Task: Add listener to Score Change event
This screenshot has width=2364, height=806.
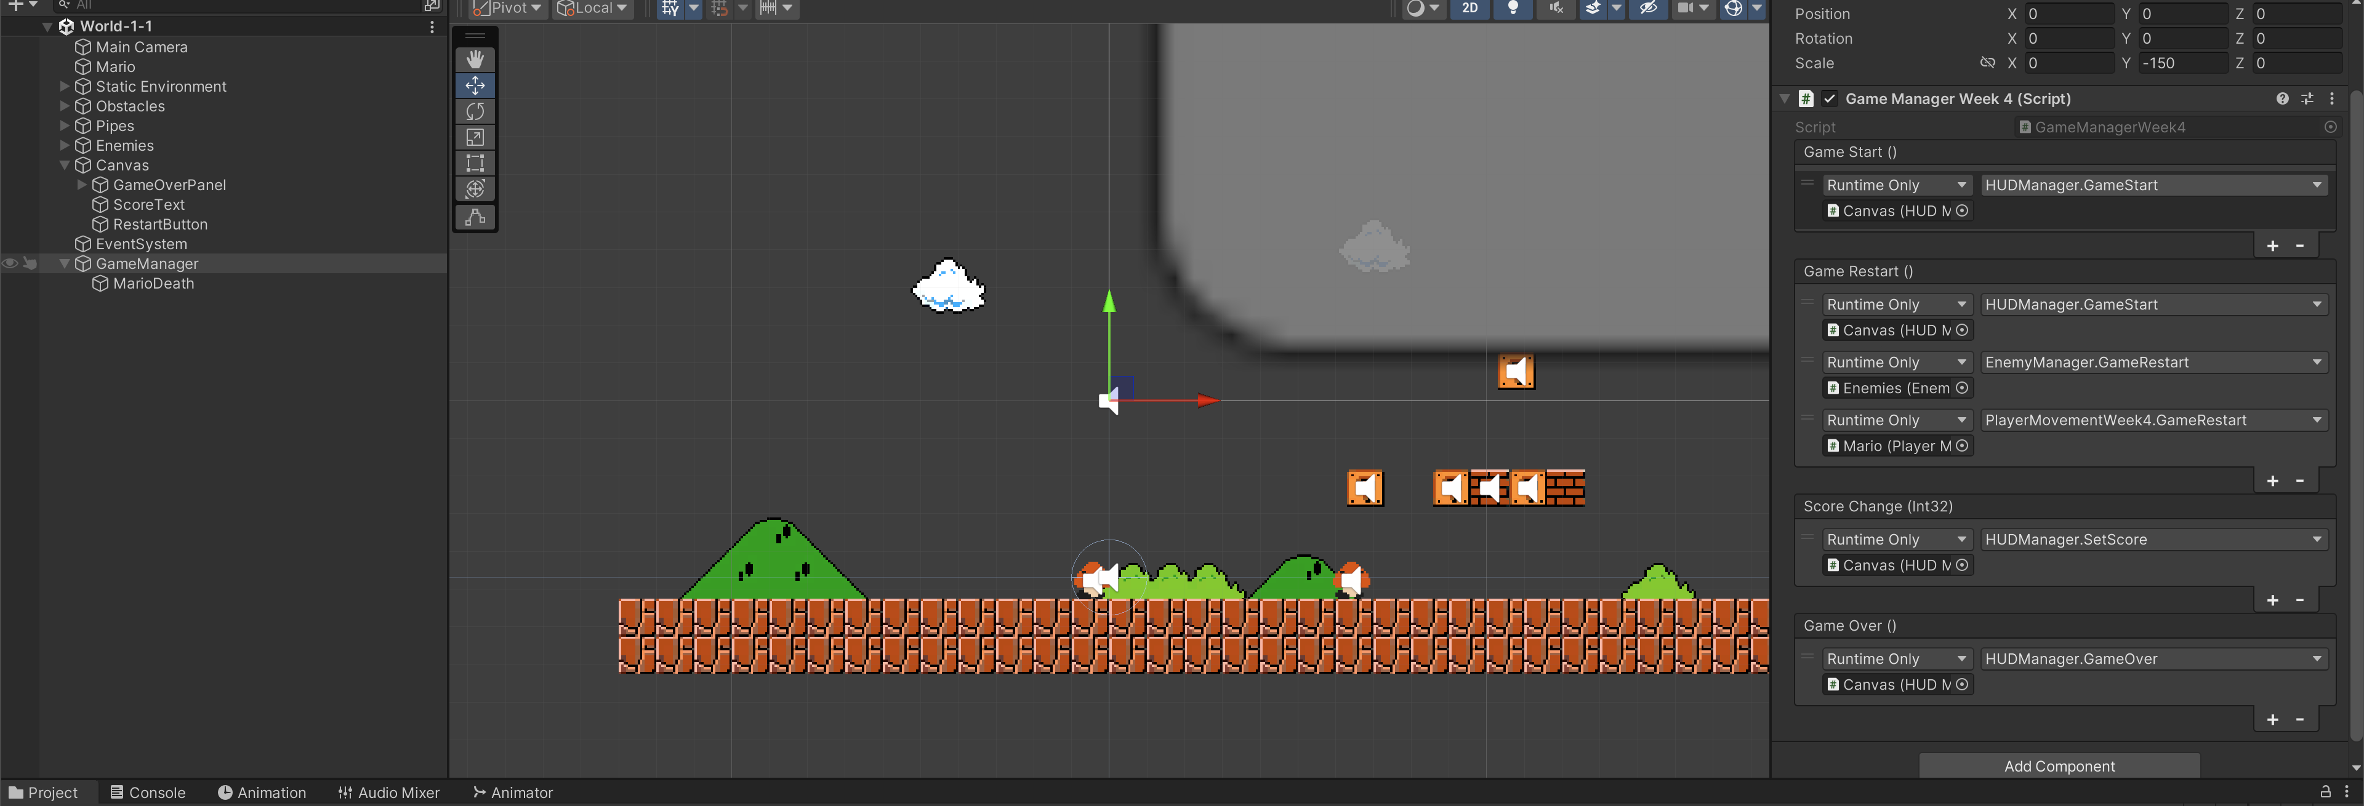Action: click(x=2272, y=600)
